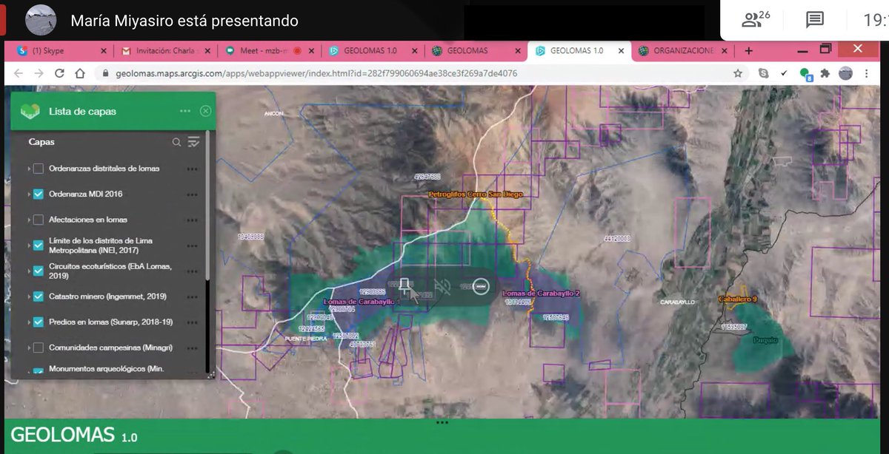This screenshot has height=454, width=889.
Task: Go forward in the browser
Action: point(39,73)
